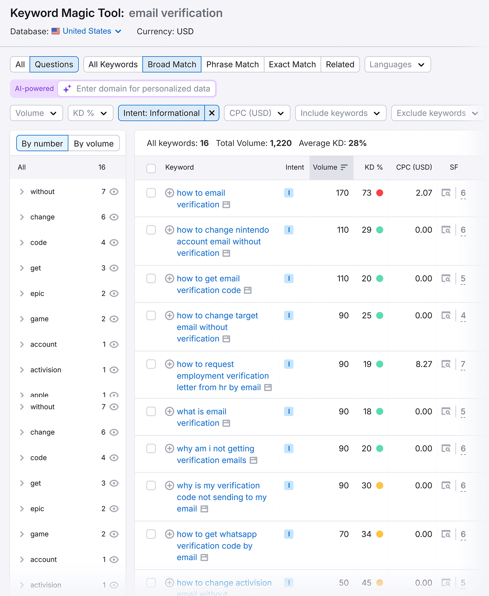Open SERP view icon for target email row
The image size is (489, 596).
(446, 316)
